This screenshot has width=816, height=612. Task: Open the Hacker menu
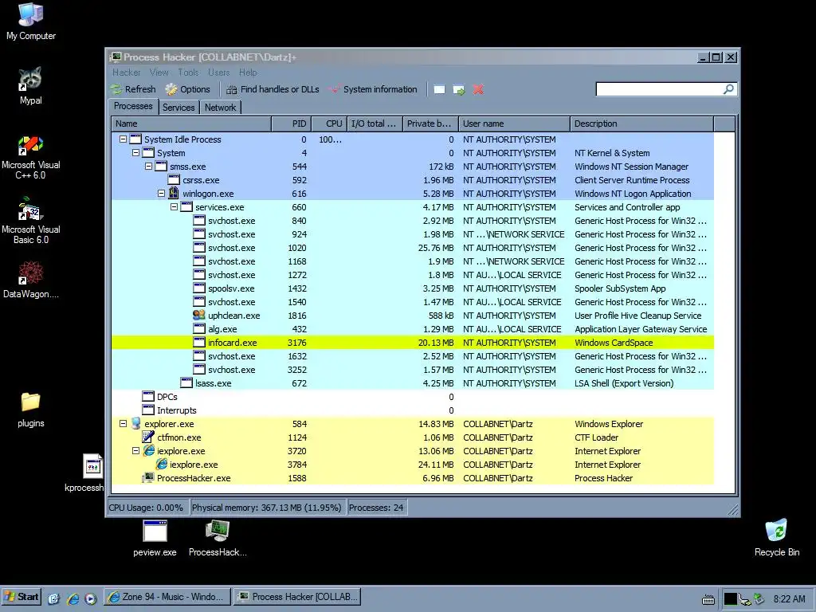click(127, 73)
